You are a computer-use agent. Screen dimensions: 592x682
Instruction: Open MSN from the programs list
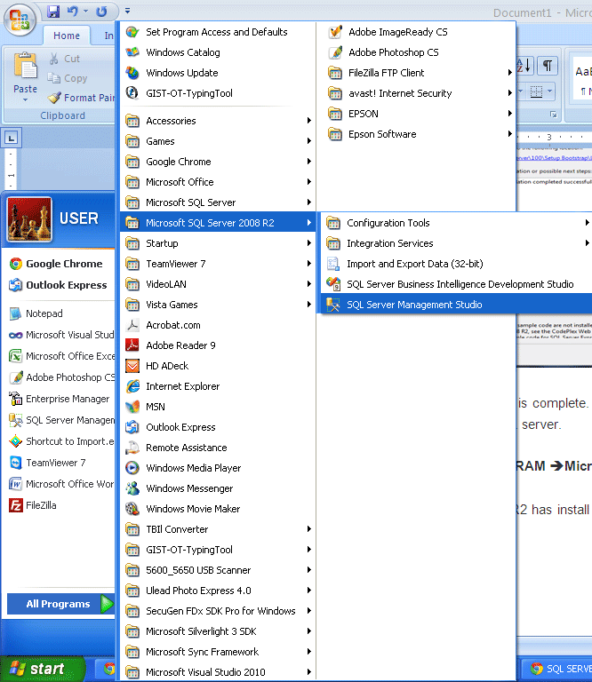click(x=217, y=407)
